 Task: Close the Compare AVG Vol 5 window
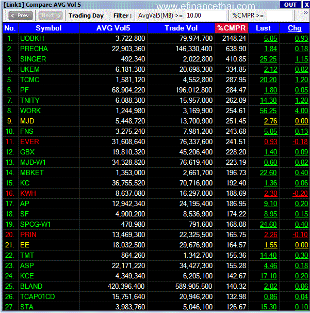pos(306,5)
